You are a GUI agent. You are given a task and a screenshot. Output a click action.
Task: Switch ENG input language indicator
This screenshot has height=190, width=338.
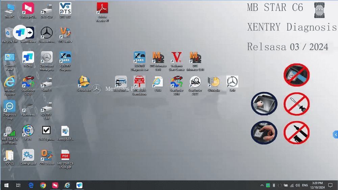coord(305,185)
